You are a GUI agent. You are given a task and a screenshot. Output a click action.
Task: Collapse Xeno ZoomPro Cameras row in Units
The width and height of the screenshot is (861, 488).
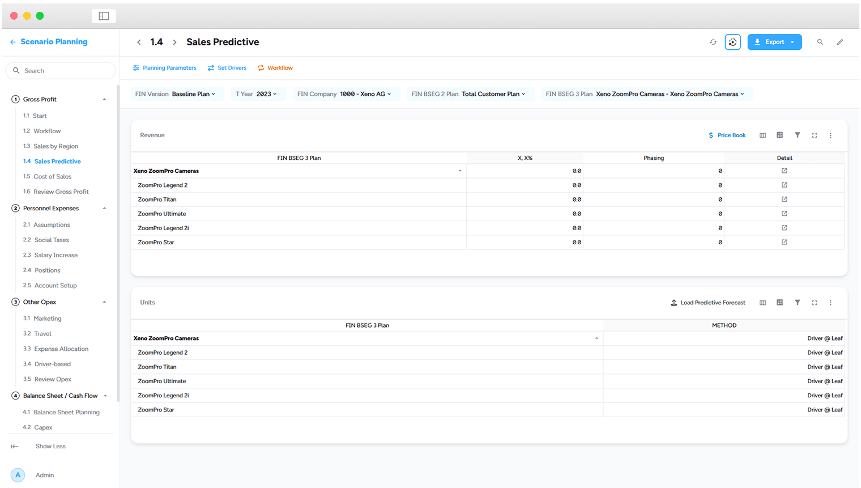coord(596,338)
